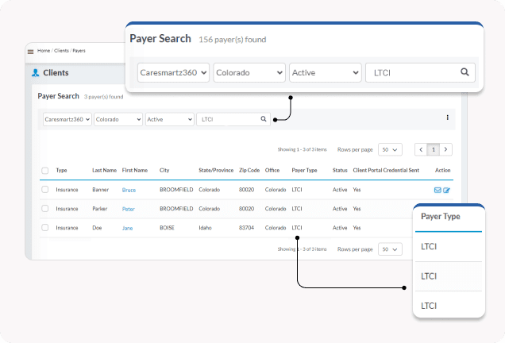The height and width of the screenshot is (343, 505).
Task: Check the checkbox for Doe row
Action: [45, 227]
